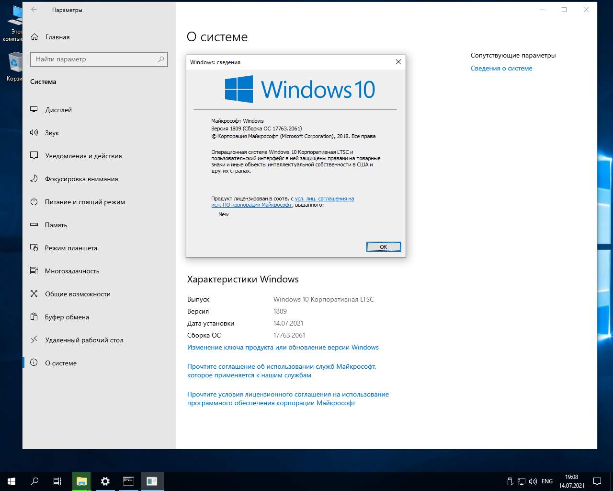The image size is (613, 491).
Task: Open Питание и спящий режим
Action: point(85,202)
